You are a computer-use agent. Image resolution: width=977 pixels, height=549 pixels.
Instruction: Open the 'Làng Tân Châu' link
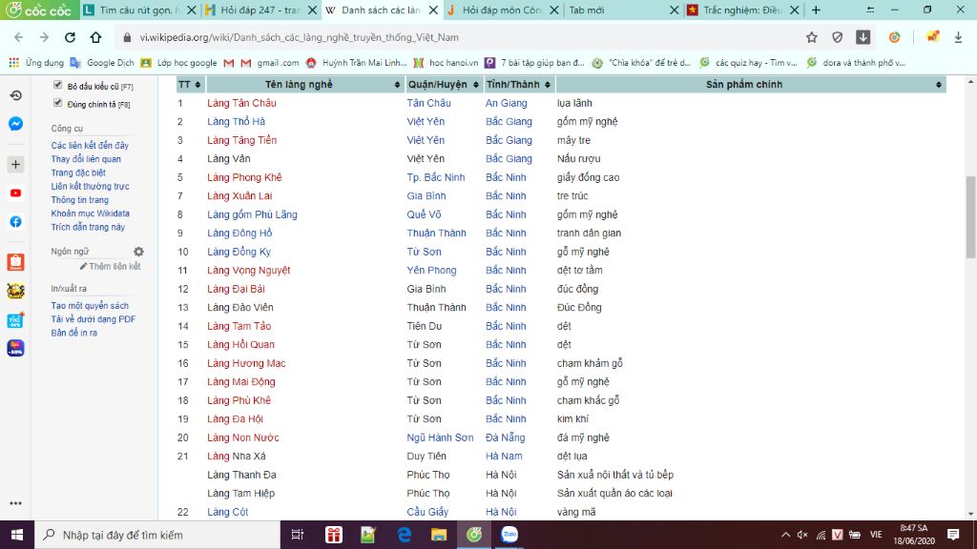pyautogui.click(x=241, y=103)
